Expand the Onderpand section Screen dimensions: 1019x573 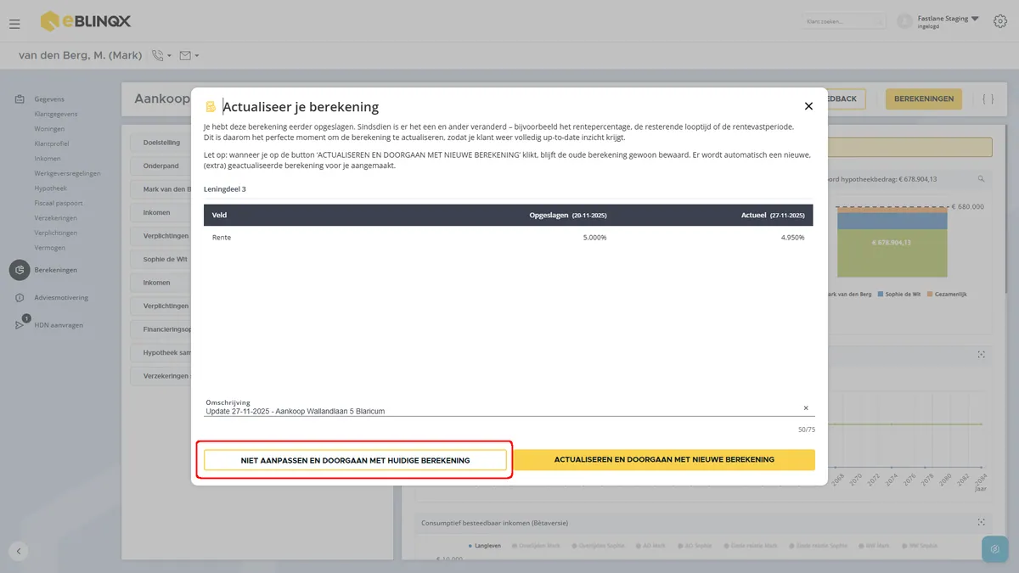[x=161, y=166]
